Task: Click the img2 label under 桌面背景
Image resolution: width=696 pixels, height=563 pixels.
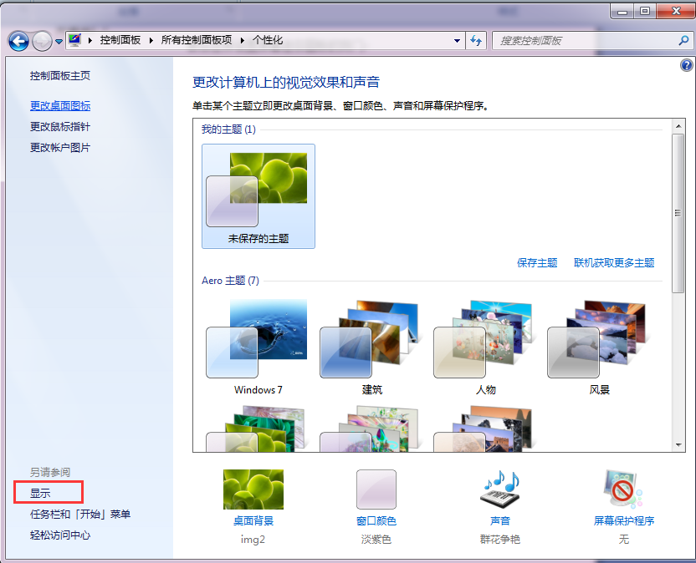Action: (x=253, y=540)
